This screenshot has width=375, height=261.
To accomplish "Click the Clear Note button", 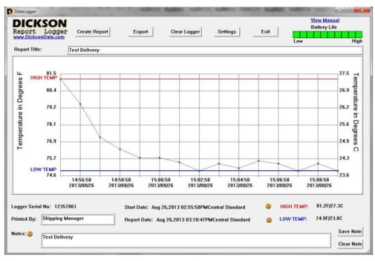I will tap(350, 244).
